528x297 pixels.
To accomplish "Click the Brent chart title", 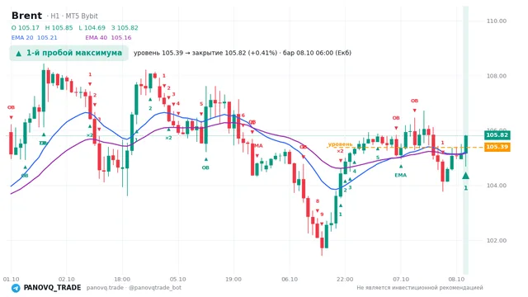I will [26, 16].
